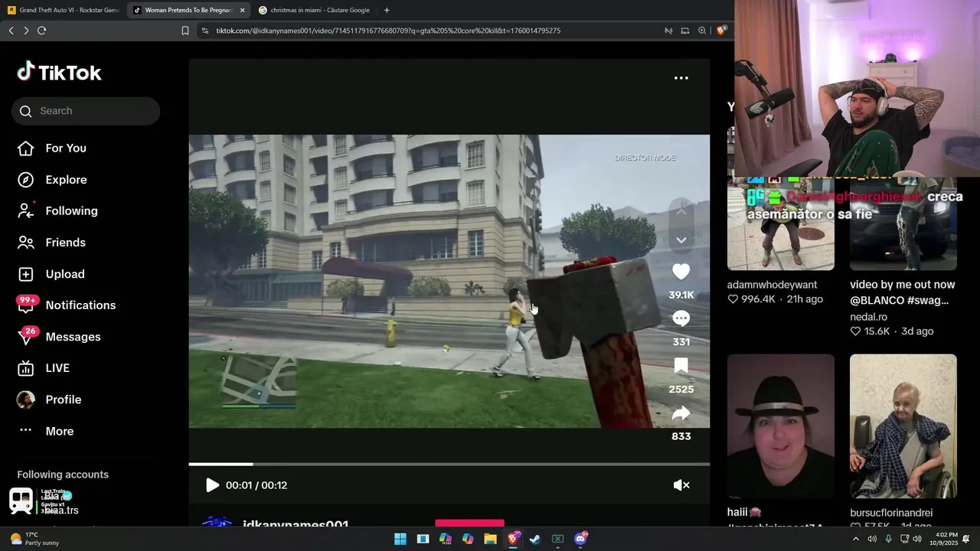Screen dimensions: 980x551
Task: Open the notification bell in the taskbar
Action: (x=967, y=539)
